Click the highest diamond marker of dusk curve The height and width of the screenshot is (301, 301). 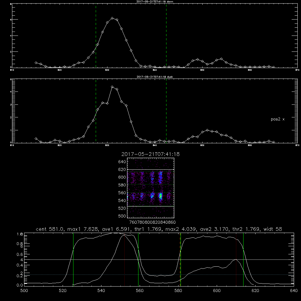pyautogui.click(x=112, y=87)
